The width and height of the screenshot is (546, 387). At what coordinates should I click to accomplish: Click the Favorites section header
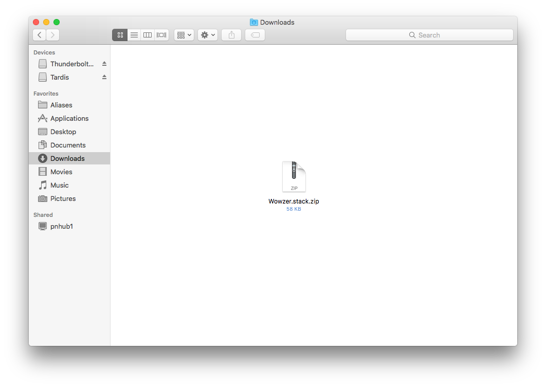[x=46, y=93]
